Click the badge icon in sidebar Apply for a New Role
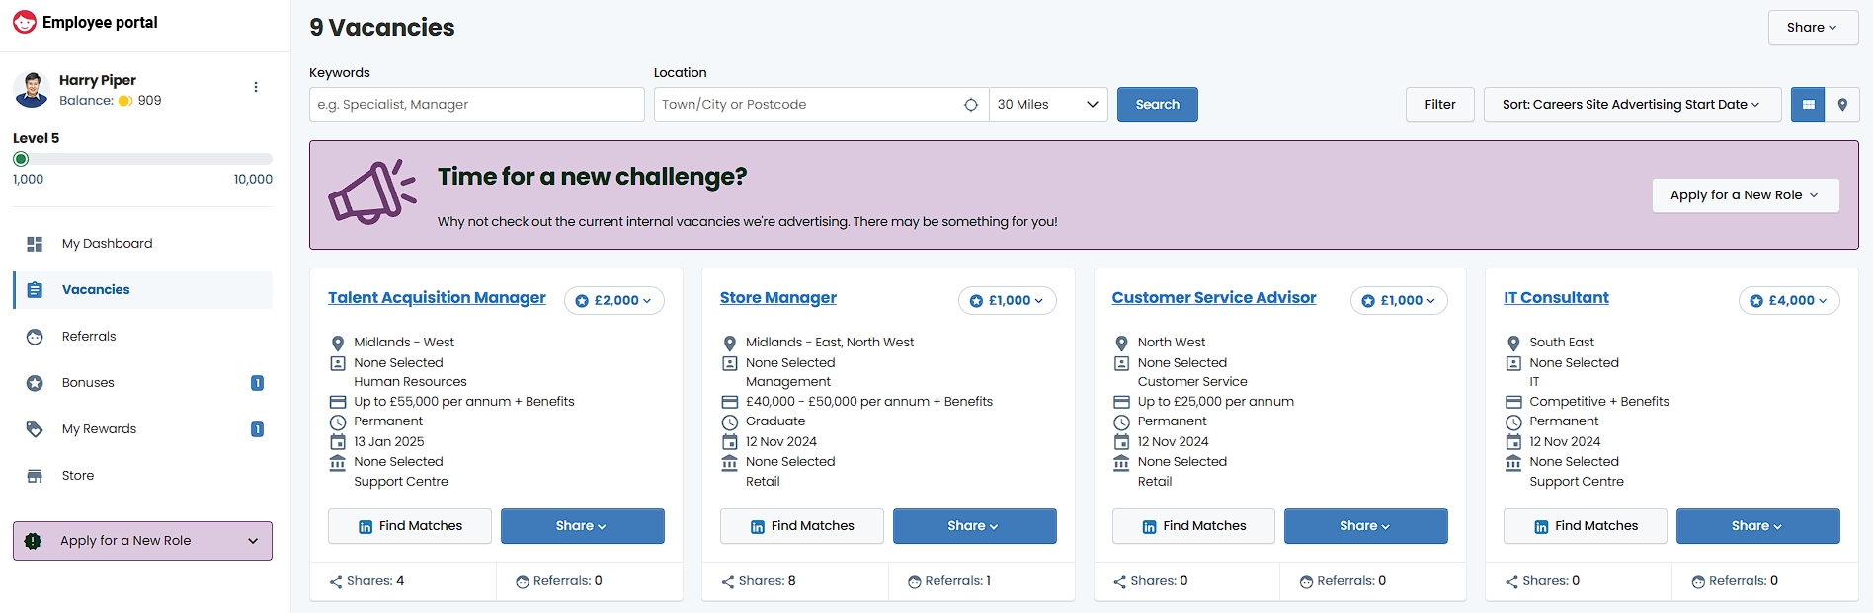The width and height of the screenshot is (1873, 613). coord(33,541)
